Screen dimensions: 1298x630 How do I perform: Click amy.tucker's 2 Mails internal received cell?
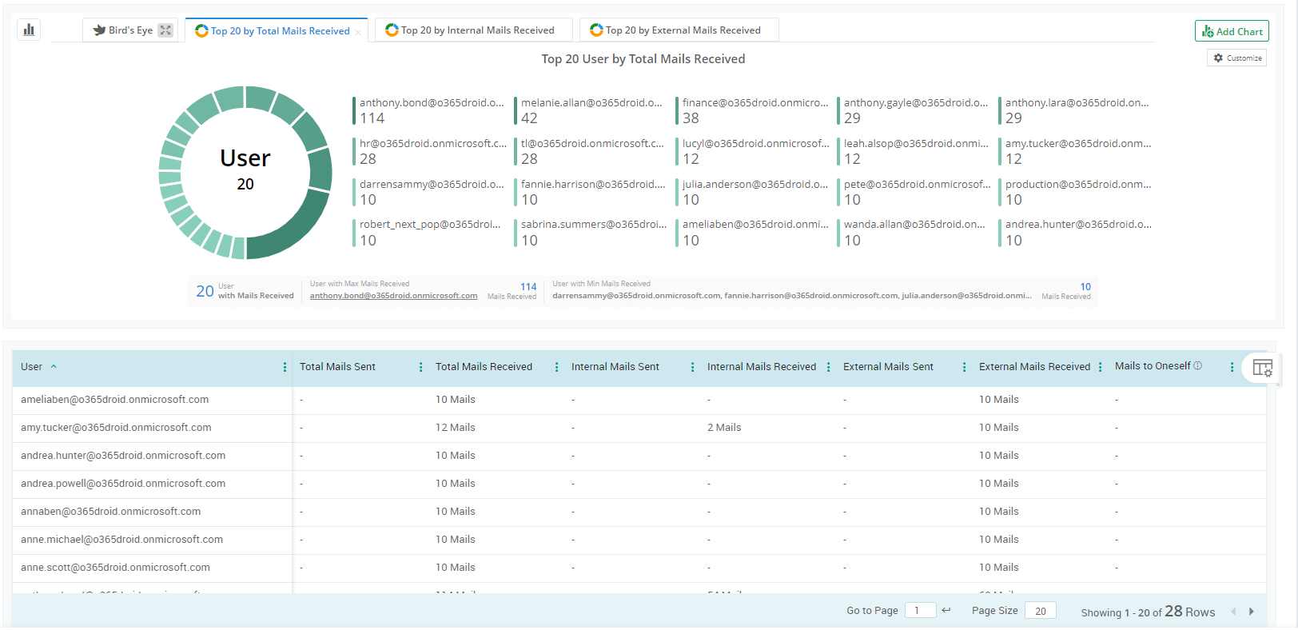[x=724, y=428]
